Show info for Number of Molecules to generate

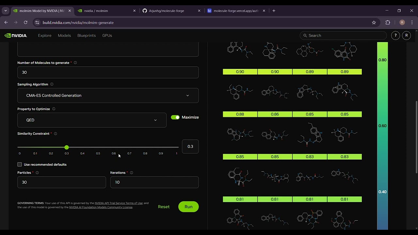tap(75, 63)
